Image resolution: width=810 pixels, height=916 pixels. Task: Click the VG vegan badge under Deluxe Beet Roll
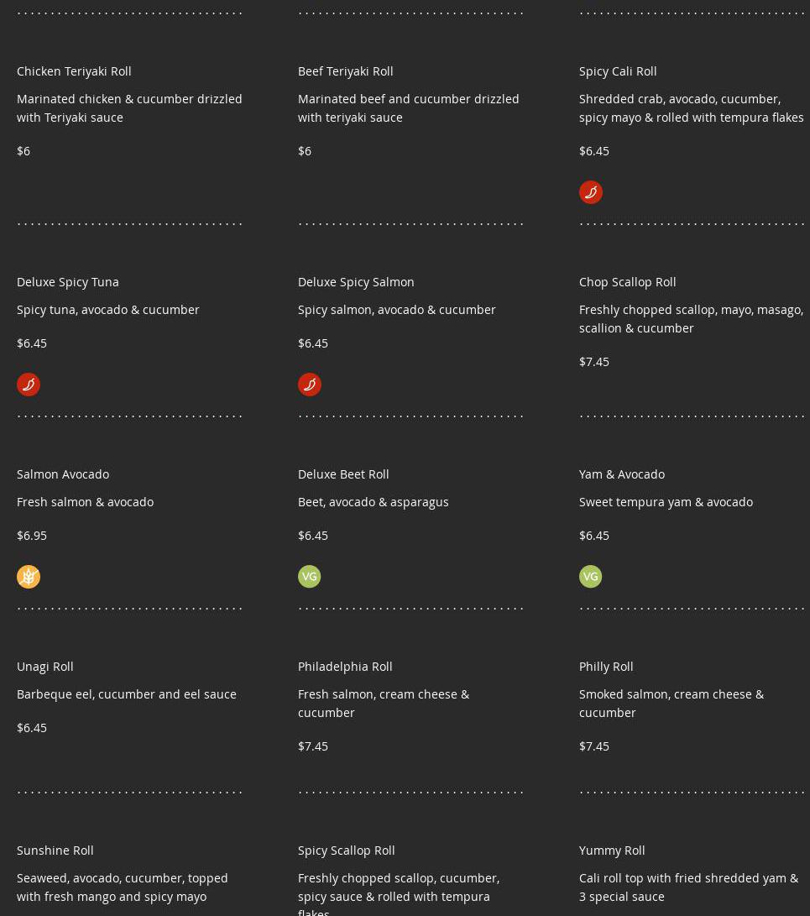pyautogui.click(x=310, y=577)
